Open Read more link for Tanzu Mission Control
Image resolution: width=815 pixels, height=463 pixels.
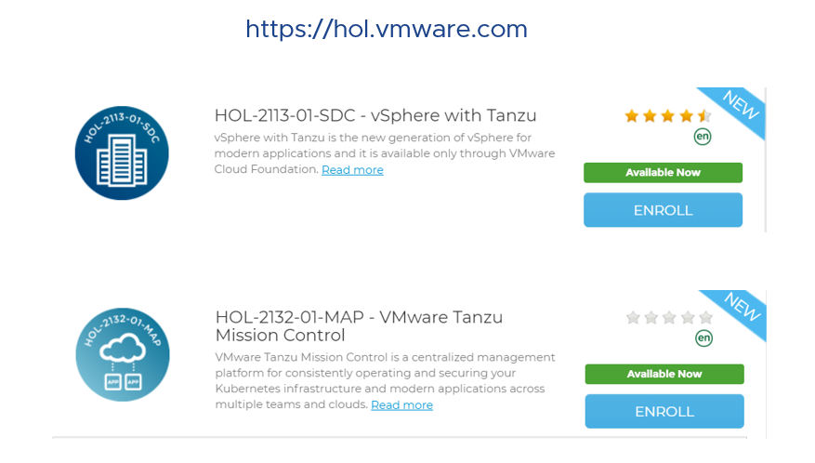[x=401, y=405]
